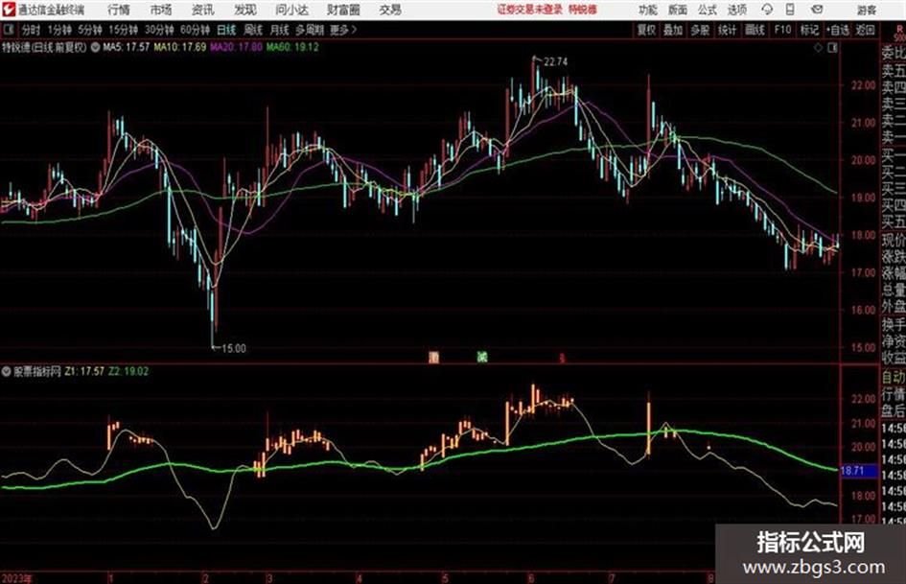906x584 pixels.
Task: Click the mobile phone icon
Action: click(790, 10)
